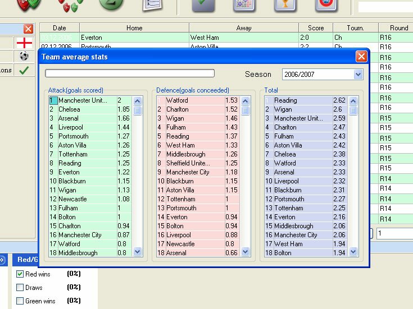Screen dimensions: 413x309
Task: Select Liverpool row in Attack list
Action: 90,127
